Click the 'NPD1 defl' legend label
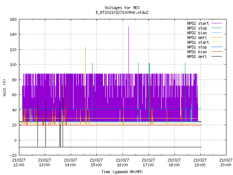 pyautogui.click(x=197, y=57)
